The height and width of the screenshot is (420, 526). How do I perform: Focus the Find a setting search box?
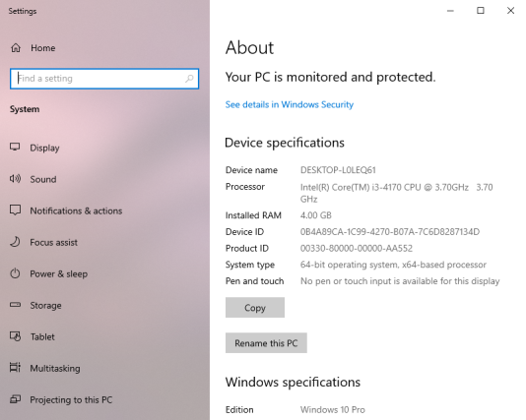click(104, 79)
